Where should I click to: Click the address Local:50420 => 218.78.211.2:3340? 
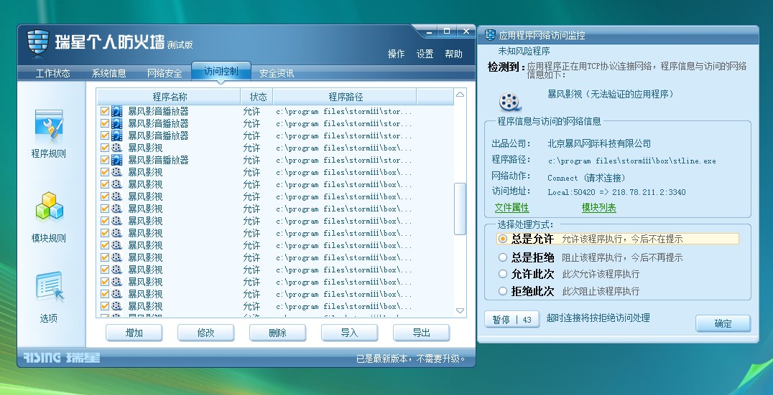coord(616,192)
